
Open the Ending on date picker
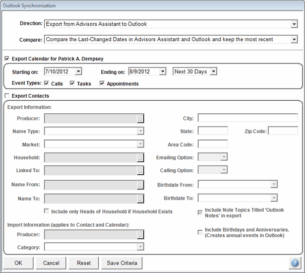pyautogui.click(x=163, y=72)
